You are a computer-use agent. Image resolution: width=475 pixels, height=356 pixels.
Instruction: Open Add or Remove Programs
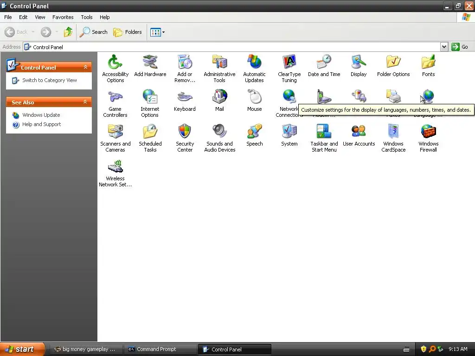(x=185, y=69)
